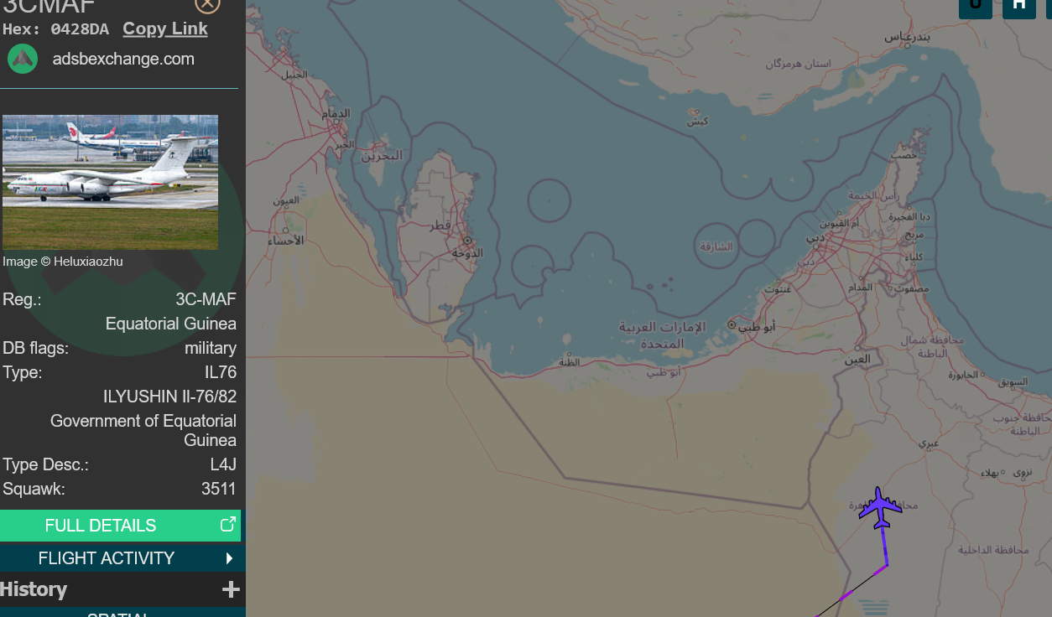Open FULL DETAILS for this aircraft
The image size is (1052, 617).
(120, 526)
